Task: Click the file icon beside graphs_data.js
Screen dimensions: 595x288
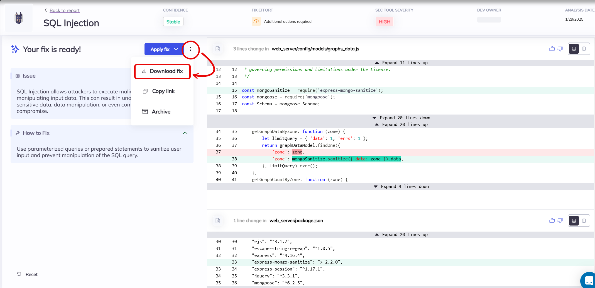Action: coord(218,49)
